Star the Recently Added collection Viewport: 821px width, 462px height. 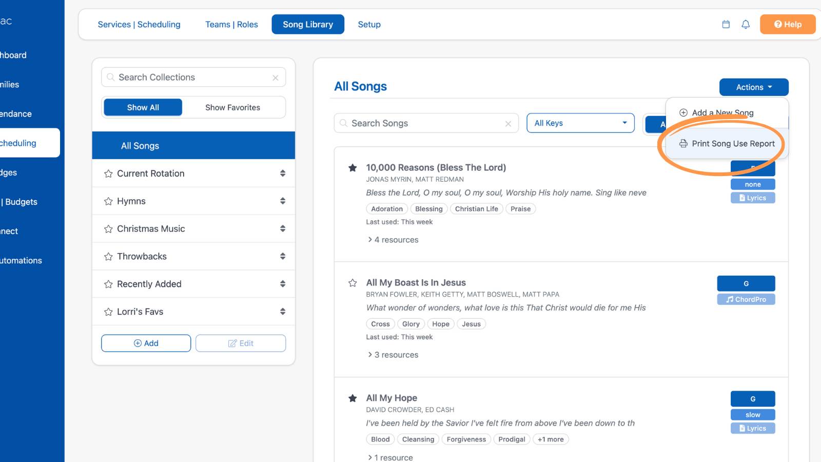108,284
